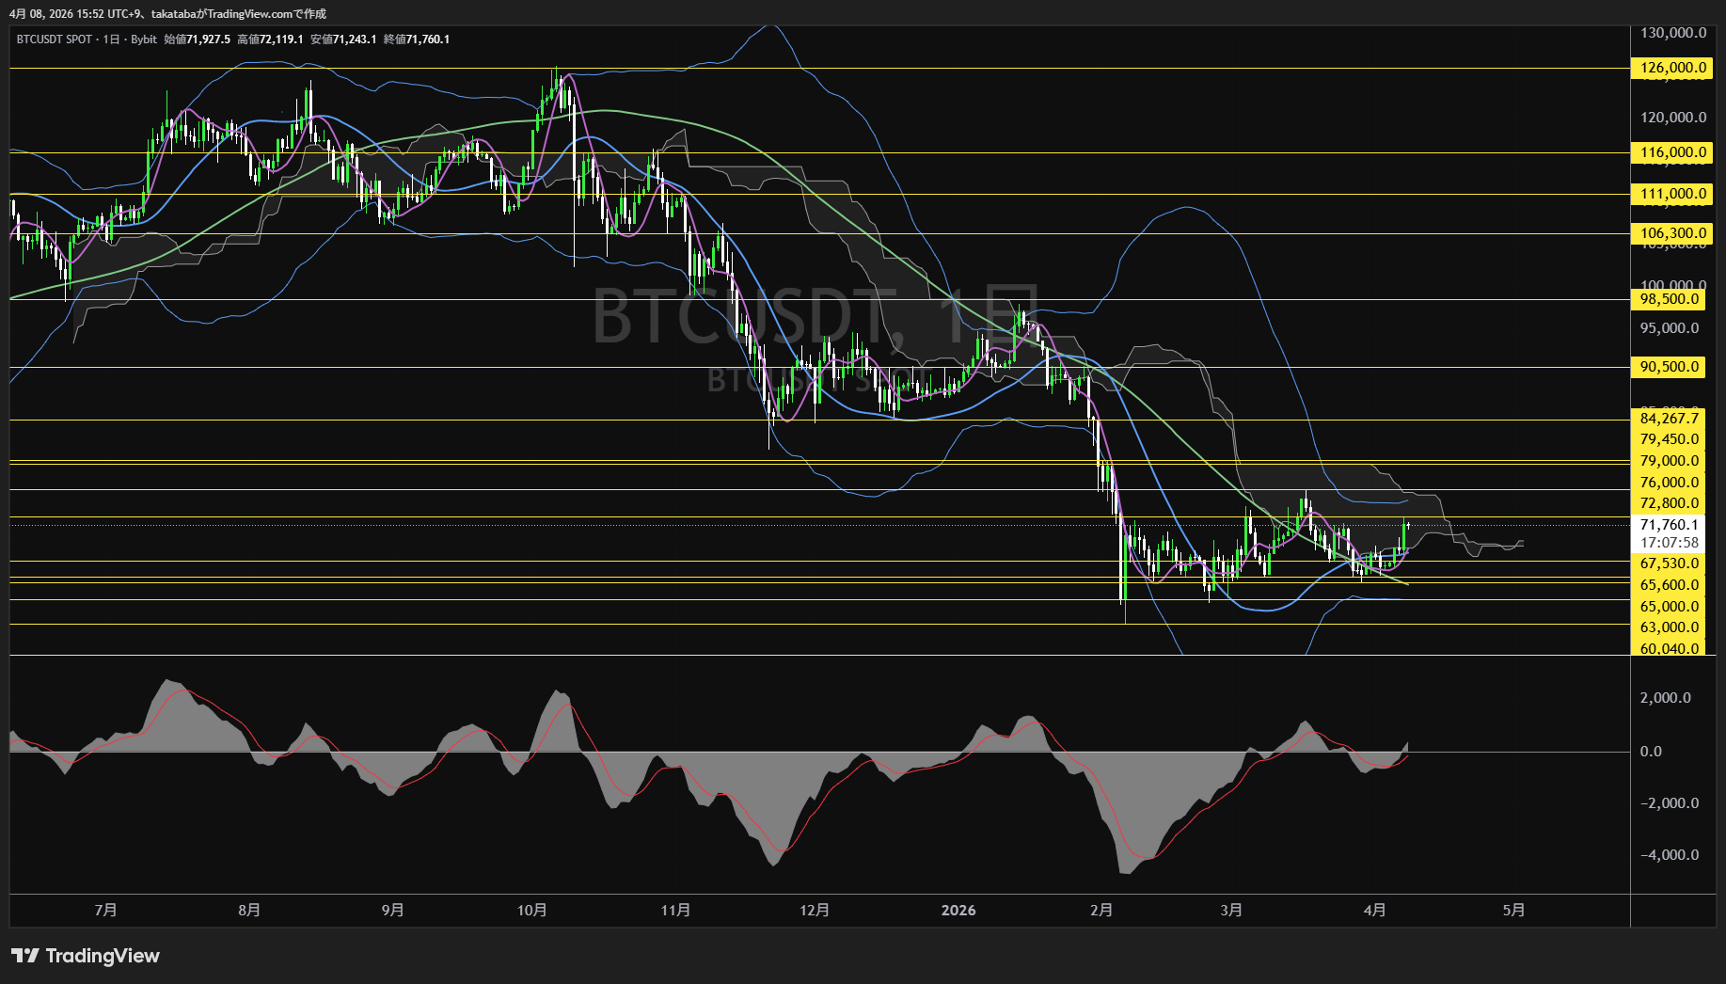Click the 5月 label on time axis

pos(1513,911)
